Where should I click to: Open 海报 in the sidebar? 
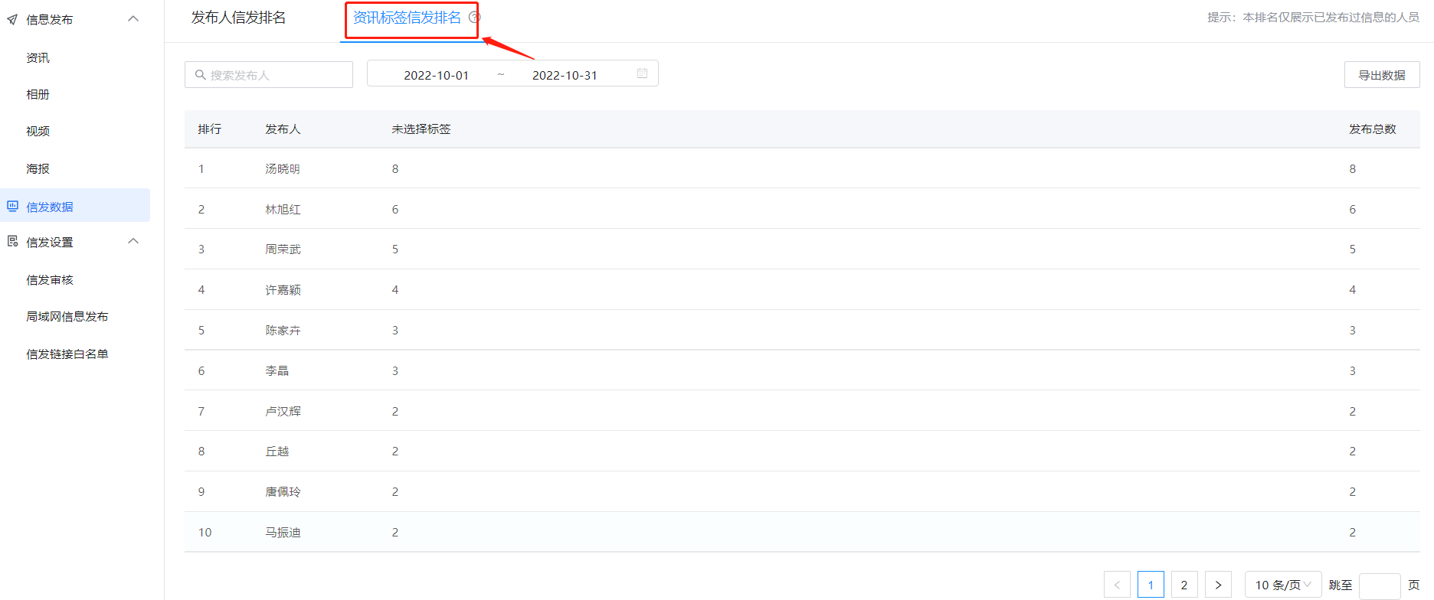[38, 168]
